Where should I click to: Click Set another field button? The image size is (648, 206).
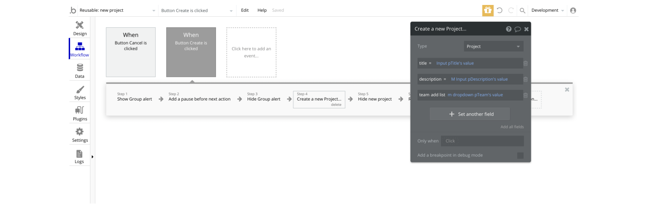pyautogui.click(x=470, y=114)
